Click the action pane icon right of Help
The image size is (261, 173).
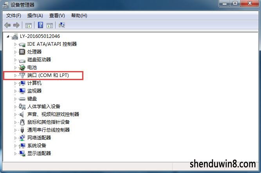(x=50, y=25)
